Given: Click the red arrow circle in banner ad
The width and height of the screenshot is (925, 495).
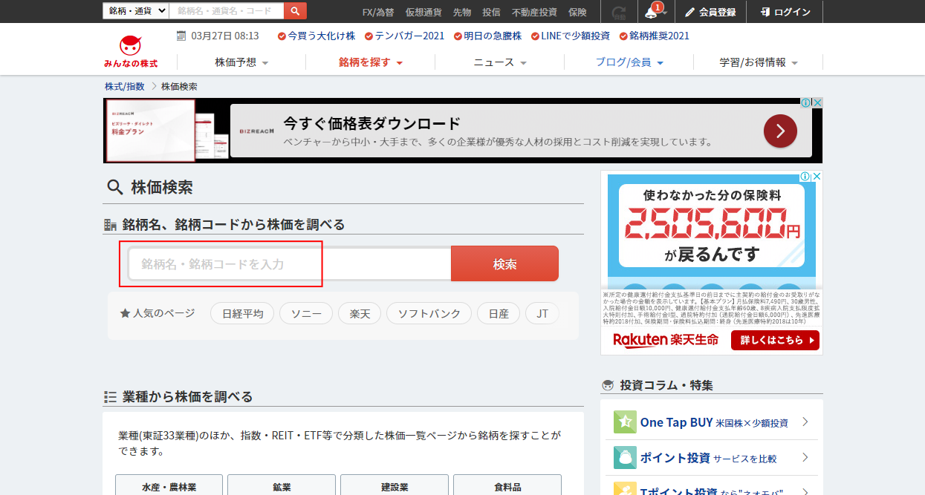Looking at the screenshot, I should [x=780, y=131].
